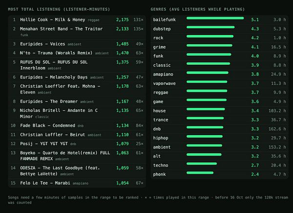Click the 'vaporwave' genre label
The width and height of the screenshot is (293, 213).
[x=164, y=83]
